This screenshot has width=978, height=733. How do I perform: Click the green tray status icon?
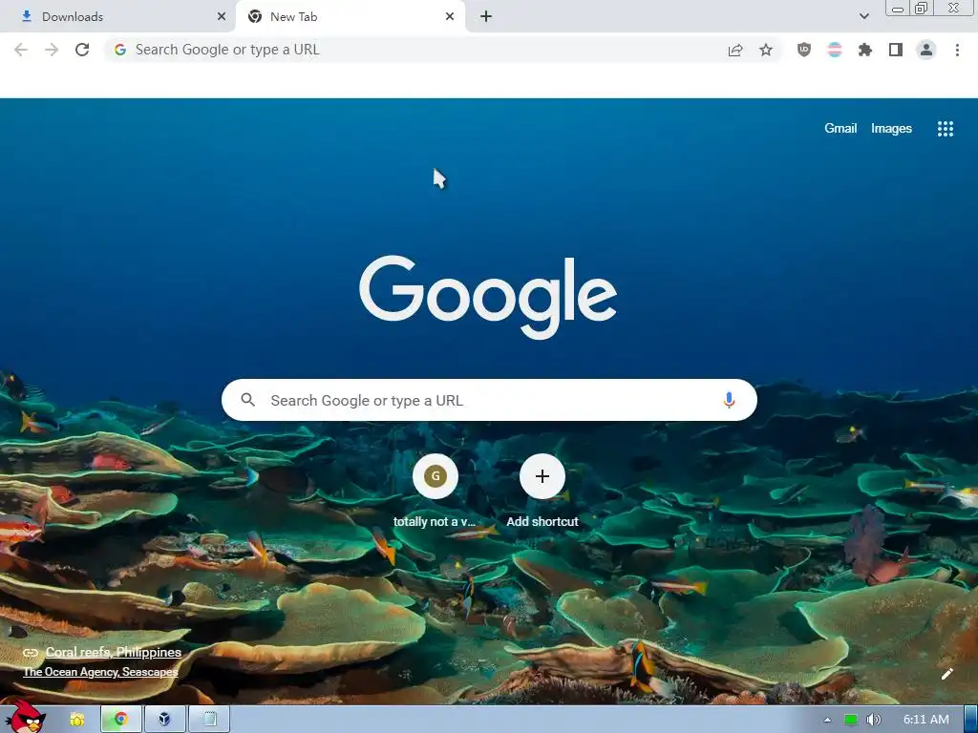pyautogui.click(x=851, y=720)
